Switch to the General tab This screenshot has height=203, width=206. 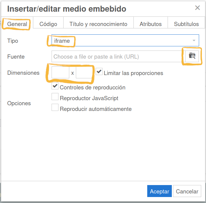[17, 24]
